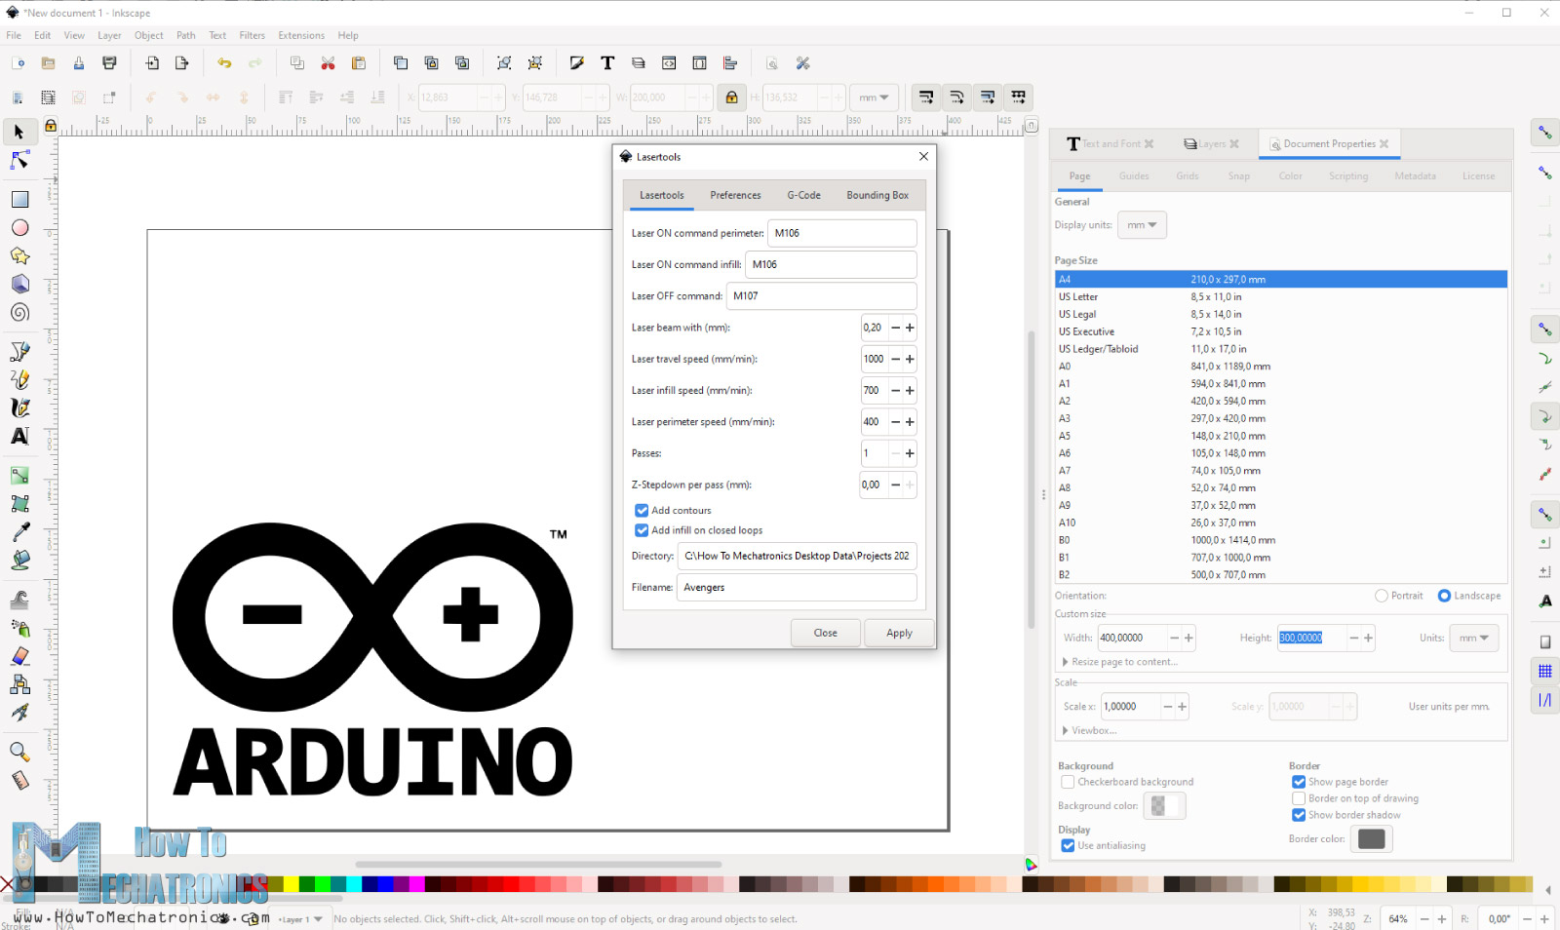
Task: Set the Border color swatch
Action: coord(1371,838)
